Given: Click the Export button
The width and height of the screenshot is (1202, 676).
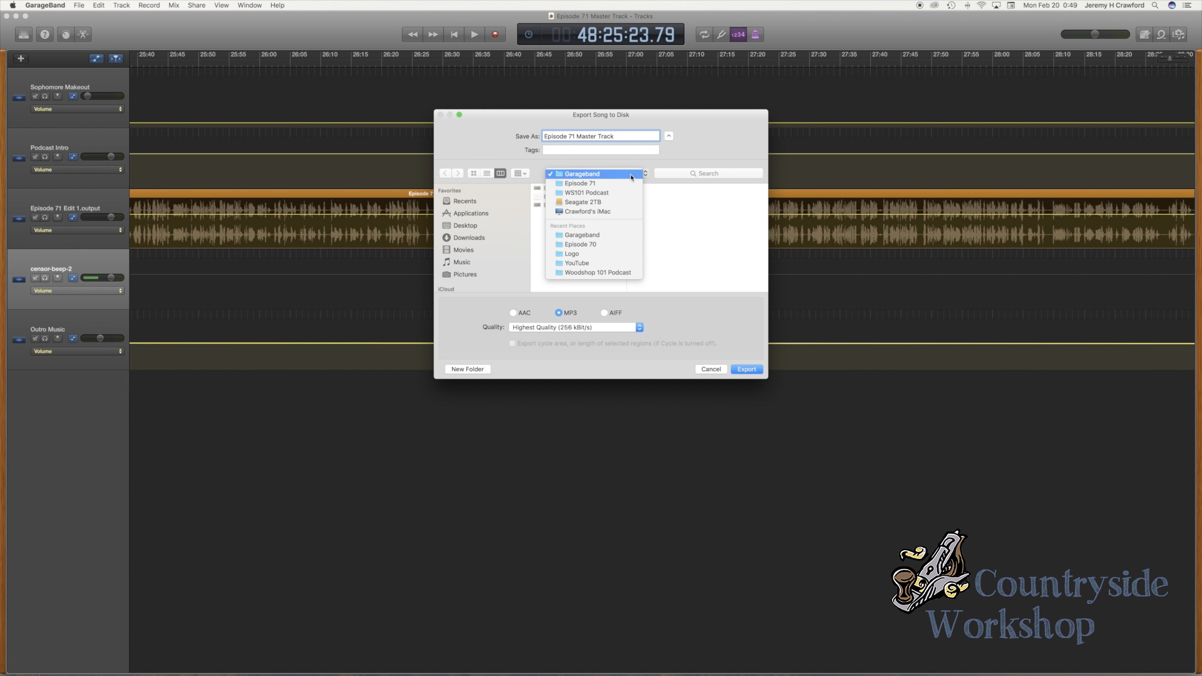Looking at the screenshot, I should point(746,369).
